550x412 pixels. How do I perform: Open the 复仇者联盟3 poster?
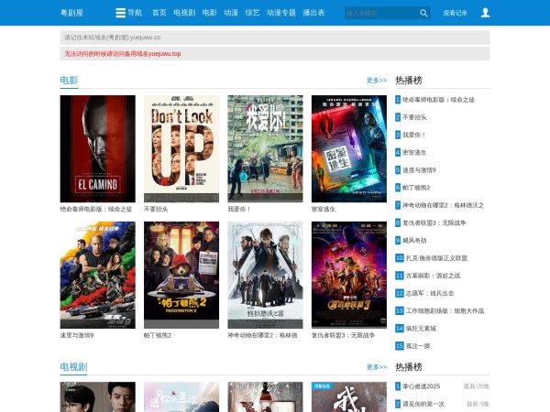349,275
